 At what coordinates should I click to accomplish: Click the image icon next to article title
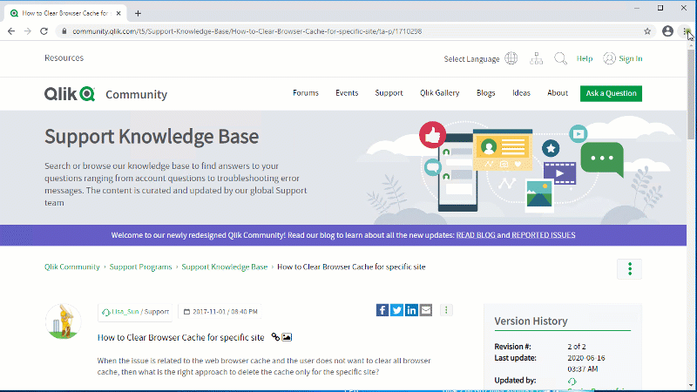[x=287, y=337]
